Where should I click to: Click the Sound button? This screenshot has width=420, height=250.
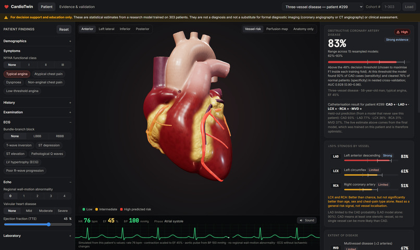[307, 220]
